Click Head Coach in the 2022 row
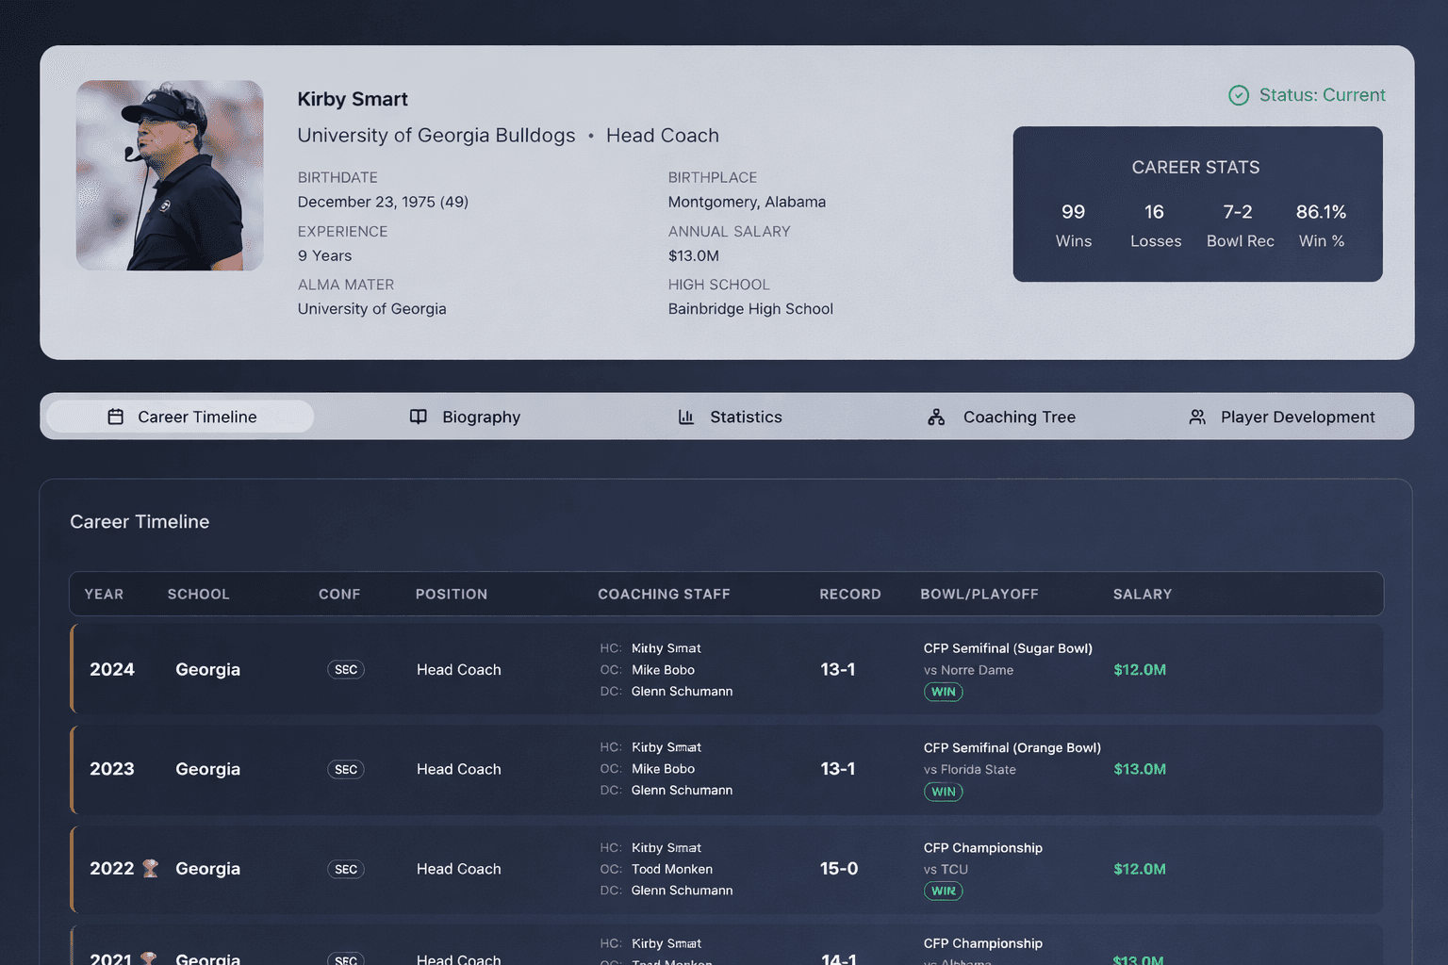 point(459,869)
